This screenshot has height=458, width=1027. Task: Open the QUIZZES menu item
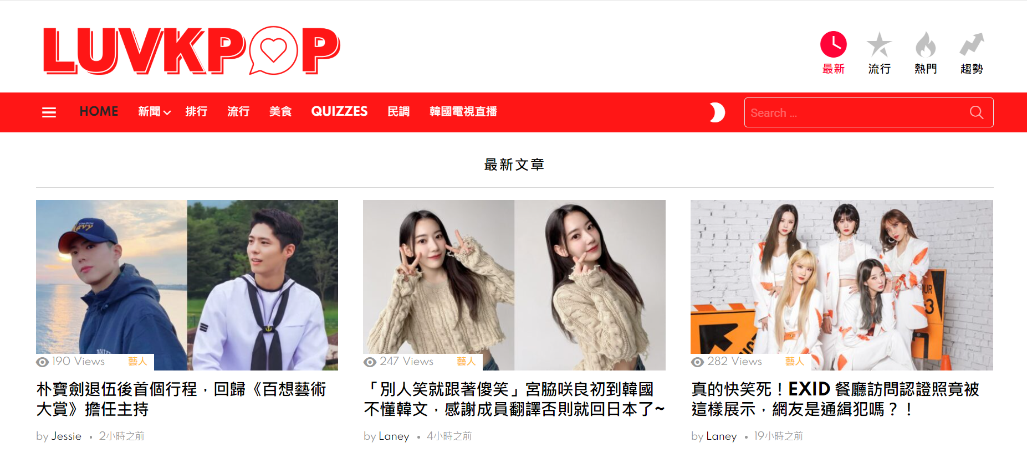click(339, 111)
